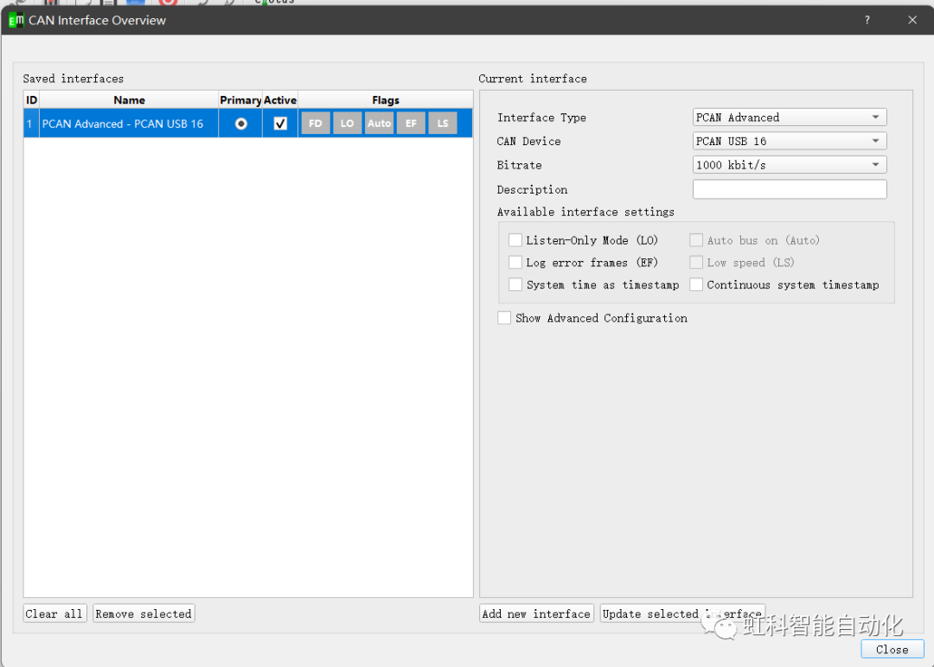Open the Interface Type dropdown
The image size is (934, 667).
pos(790,118)
